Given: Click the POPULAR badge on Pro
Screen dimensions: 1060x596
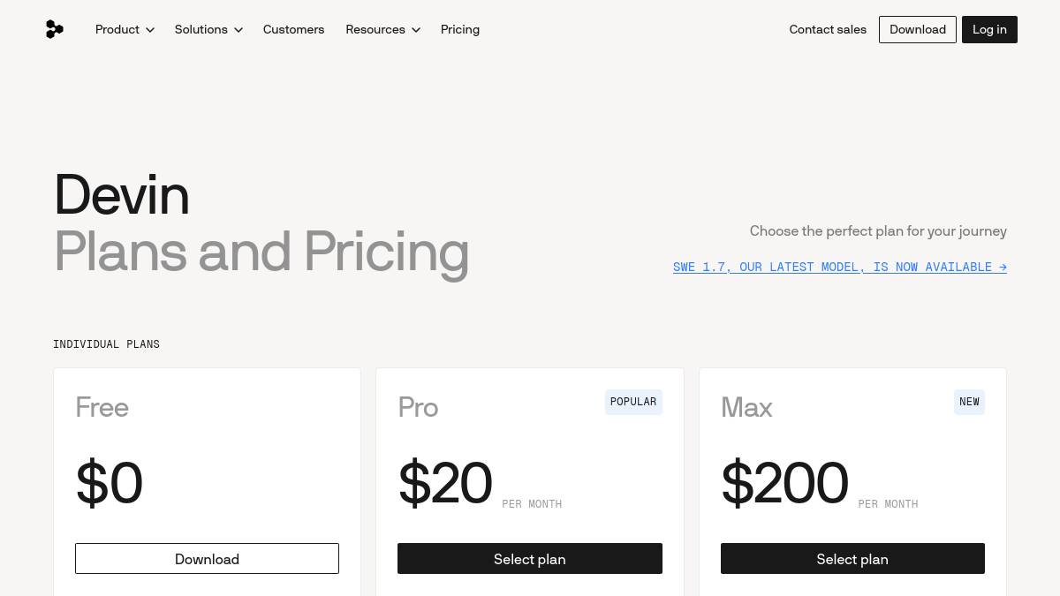Looking at the screenshot, I should [633, 402].
